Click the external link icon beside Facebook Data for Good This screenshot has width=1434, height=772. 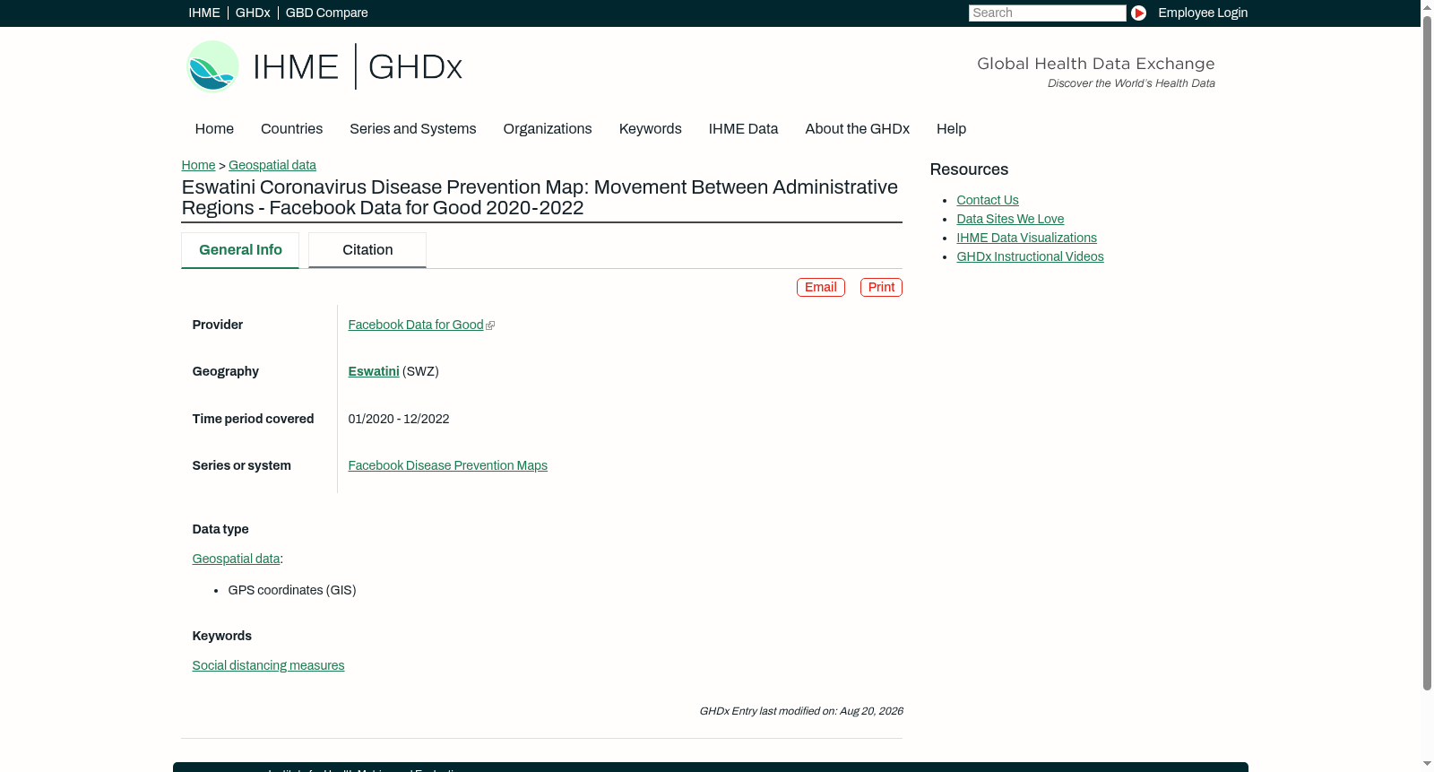(x=490, y=325)
